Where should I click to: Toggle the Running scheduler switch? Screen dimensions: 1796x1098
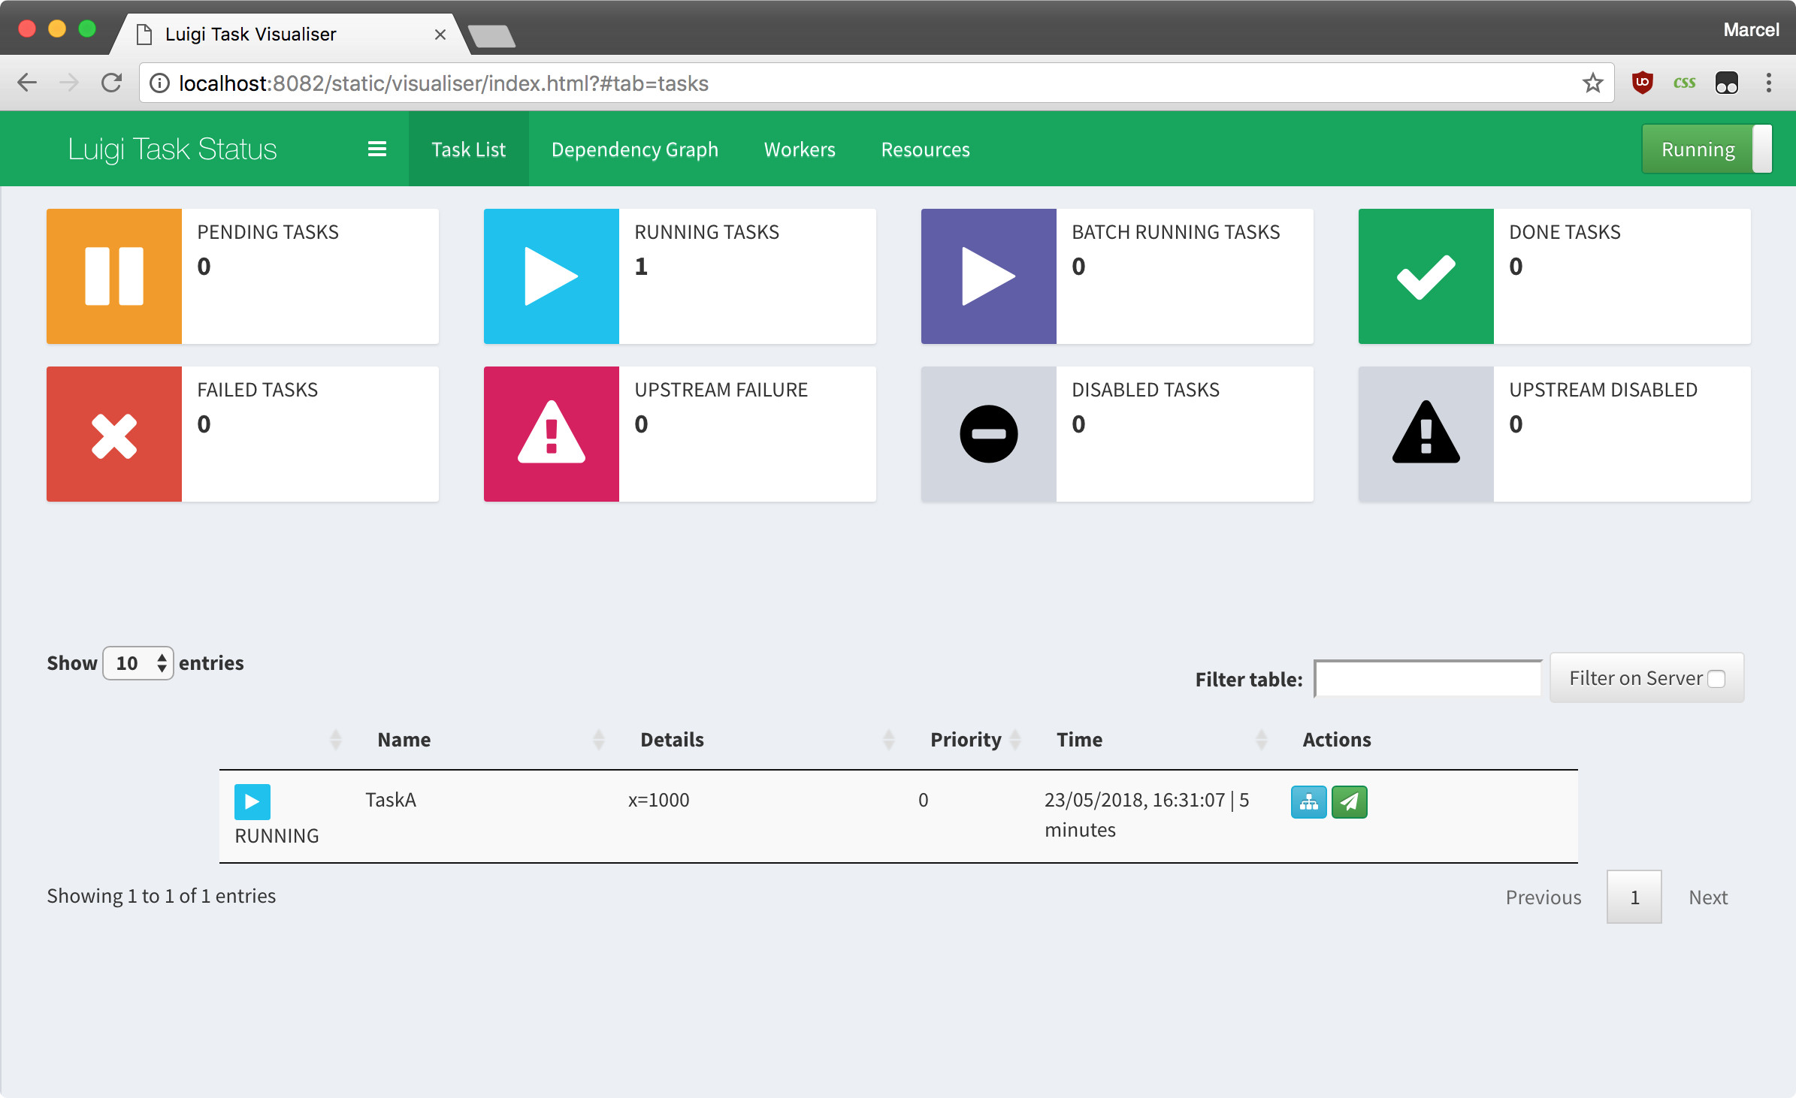(1707, 149)
